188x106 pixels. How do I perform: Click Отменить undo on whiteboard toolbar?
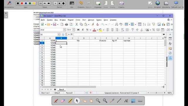pos(81,4)
